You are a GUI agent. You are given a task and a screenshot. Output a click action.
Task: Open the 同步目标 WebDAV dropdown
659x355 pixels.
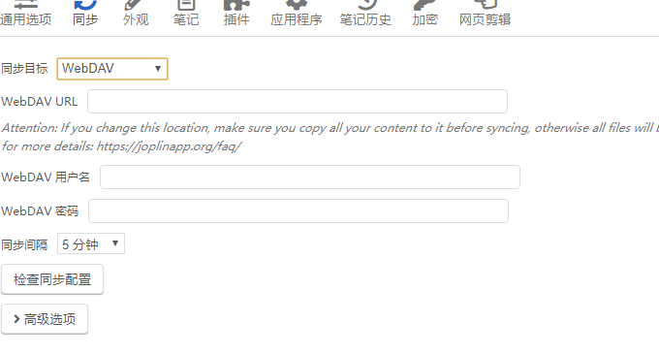point(112,69)
